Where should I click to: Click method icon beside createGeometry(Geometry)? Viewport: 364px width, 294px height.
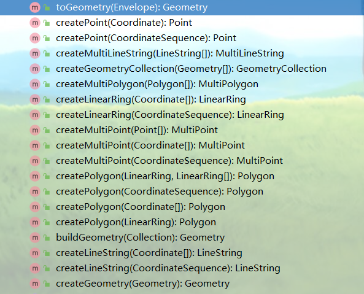35,284
